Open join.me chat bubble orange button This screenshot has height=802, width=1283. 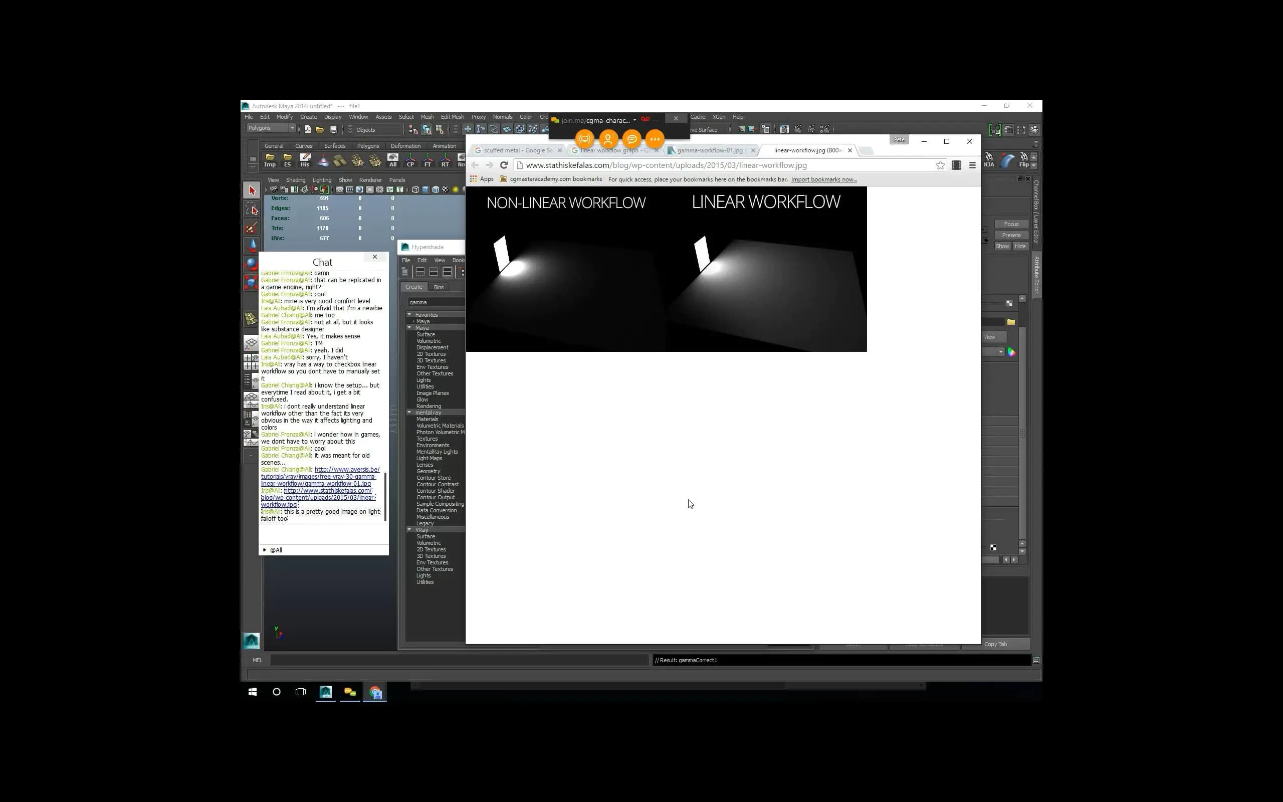(631, 139)
